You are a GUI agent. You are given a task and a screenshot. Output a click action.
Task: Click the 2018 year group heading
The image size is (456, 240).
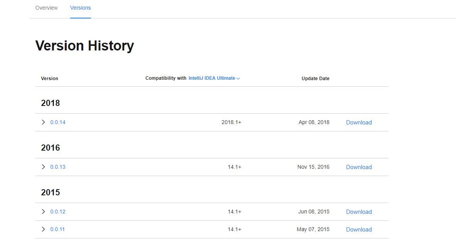click(50, 103)
